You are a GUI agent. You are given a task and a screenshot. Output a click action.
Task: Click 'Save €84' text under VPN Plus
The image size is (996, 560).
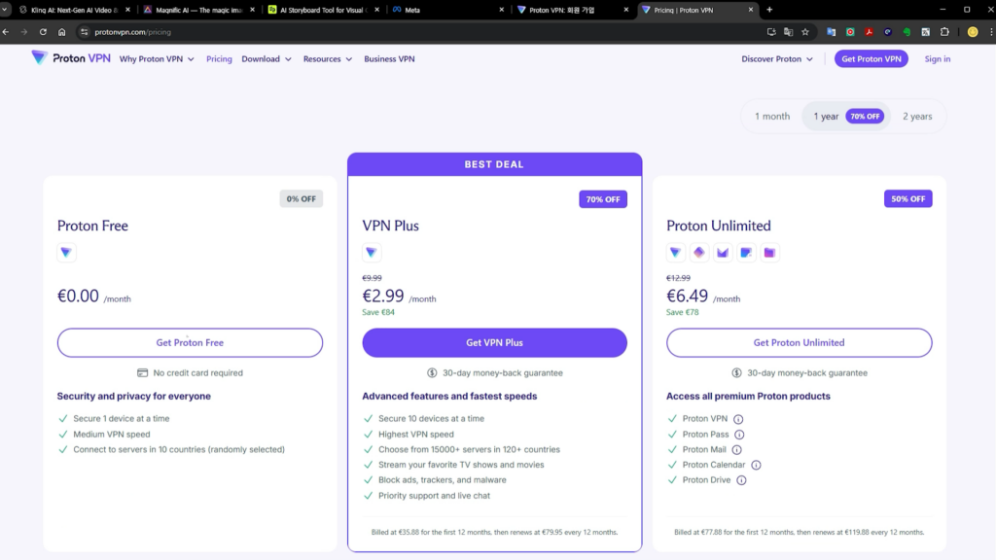(378, 312)
